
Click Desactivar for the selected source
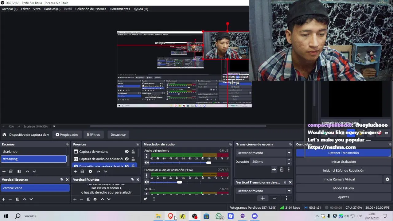tap(118, 135)
